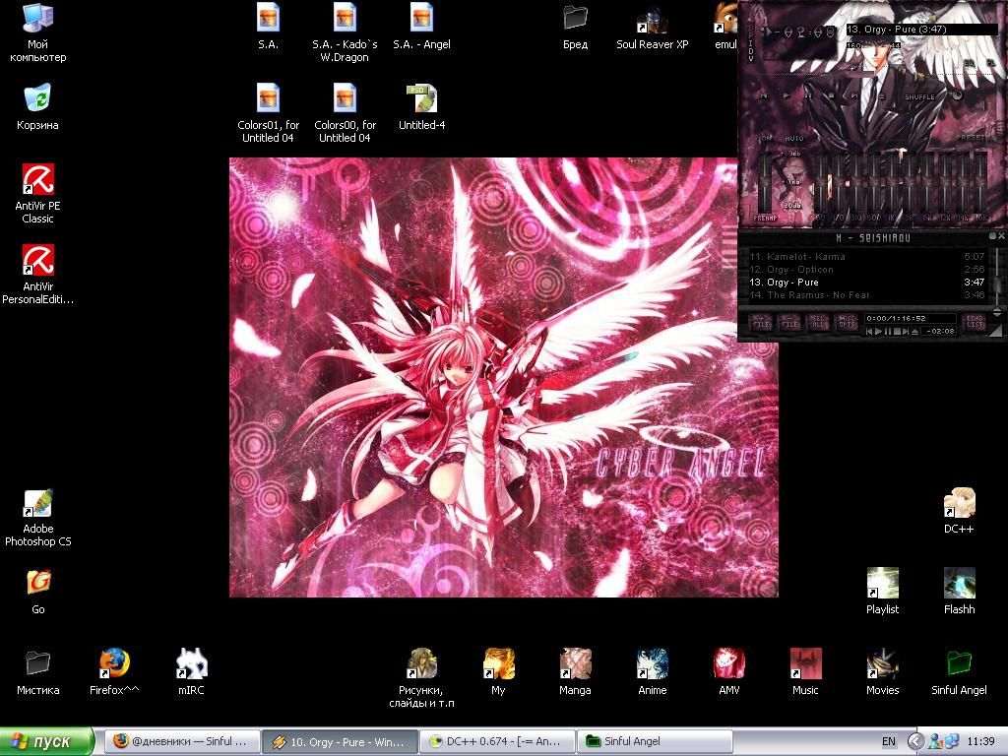Viewport: 1008px width, 756px height.
Task: Launch the mIRC shortcut
Action: click(x=192, y=673)
